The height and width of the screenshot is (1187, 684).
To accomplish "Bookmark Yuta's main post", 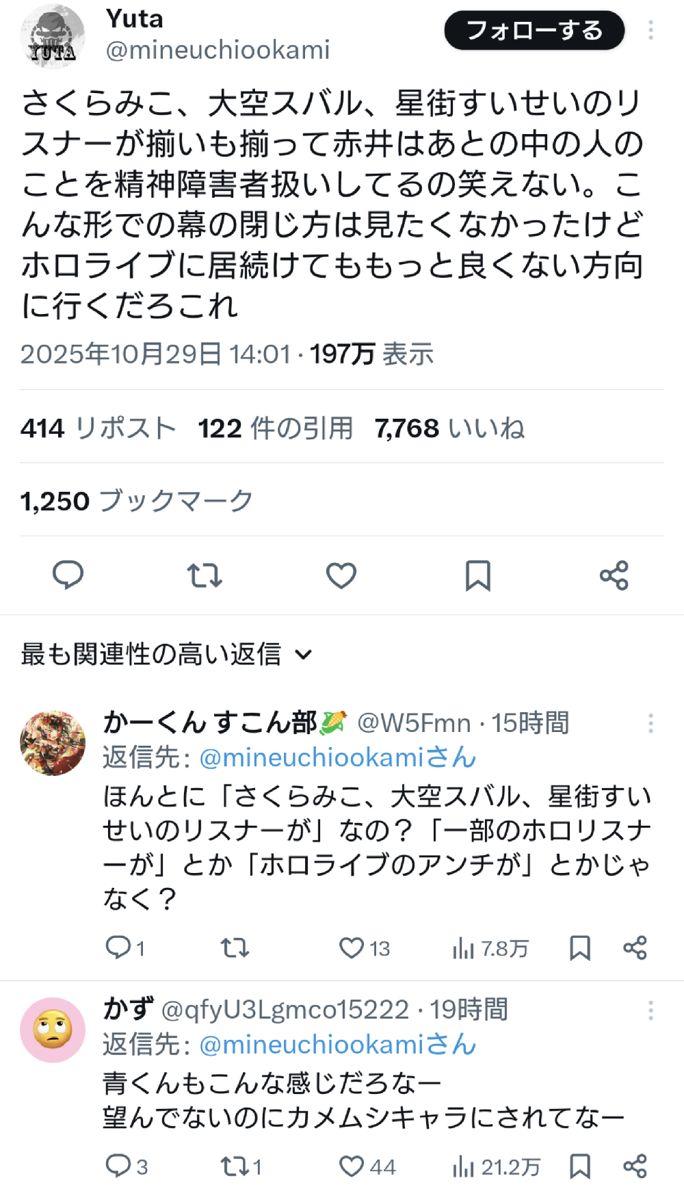I will tap(477, 575).
